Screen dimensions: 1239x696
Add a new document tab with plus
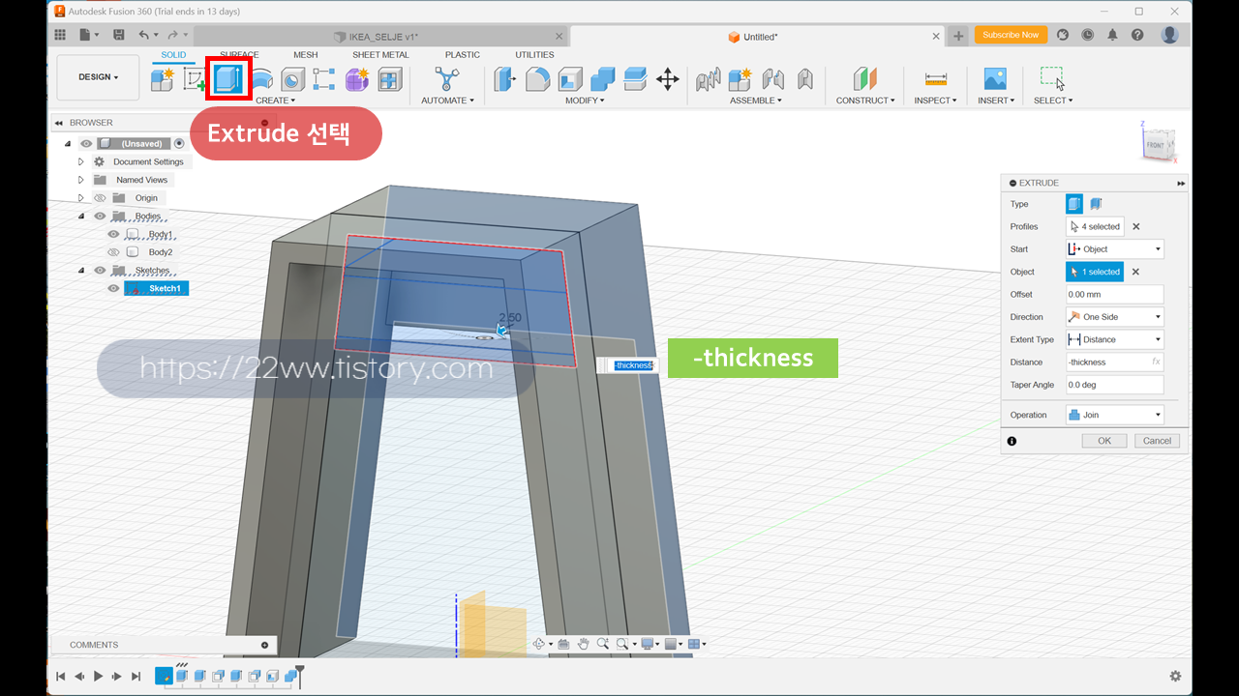point(958,37)
